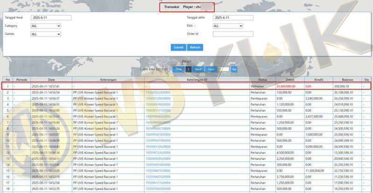Screen dimensions: 373x193
Task: Click the kredit value 2,437,500.00
Action: coord(314,117)
